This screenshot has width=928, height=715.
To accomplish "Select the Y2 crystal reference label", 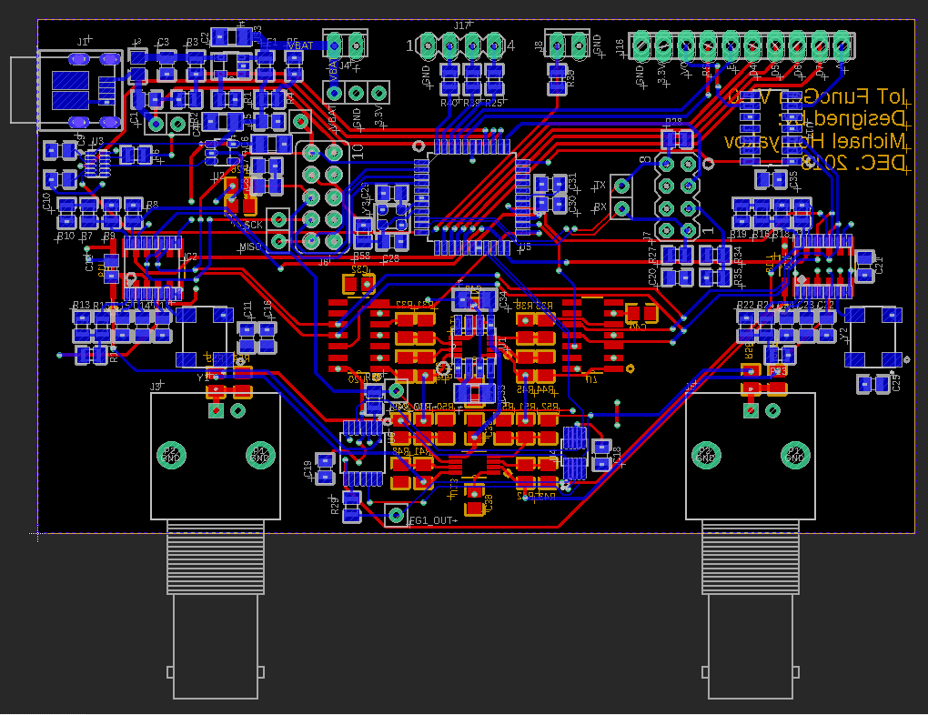I will point(844,334).
